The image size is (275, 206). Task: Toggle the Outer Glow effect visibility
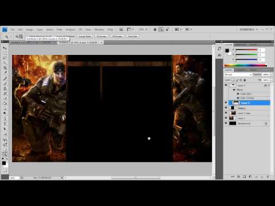click(238, 94)
